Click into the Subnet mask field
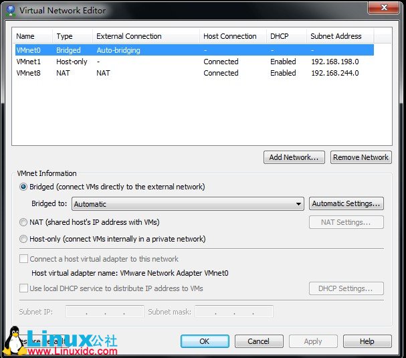406x358 pixels. click(x=234, y=312)
